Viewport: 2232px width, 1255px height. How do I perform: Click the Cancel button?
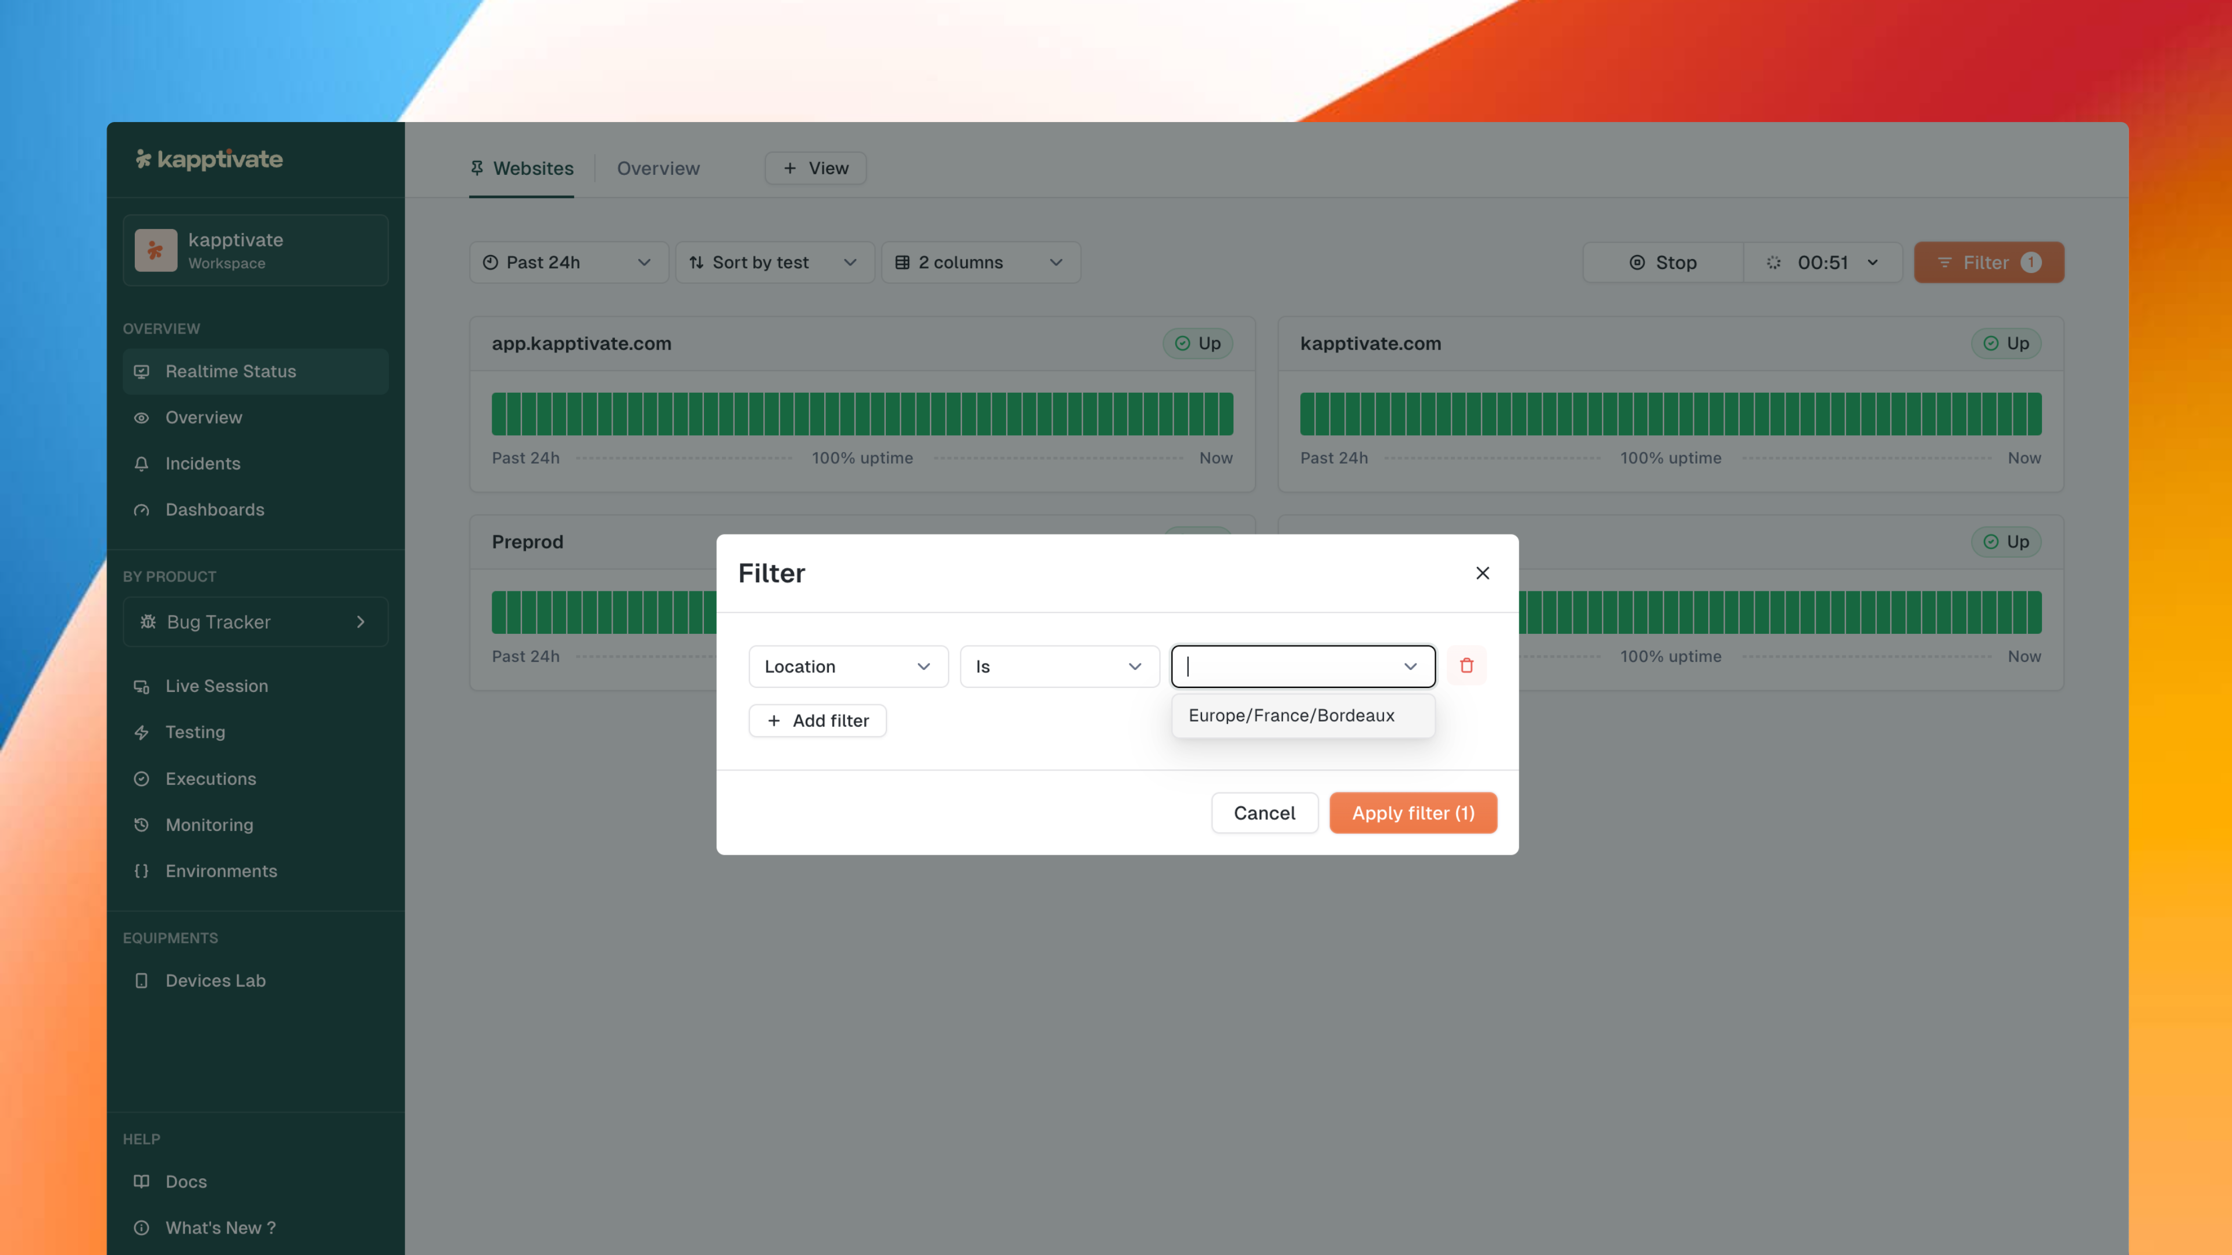tap(1263, 812)
